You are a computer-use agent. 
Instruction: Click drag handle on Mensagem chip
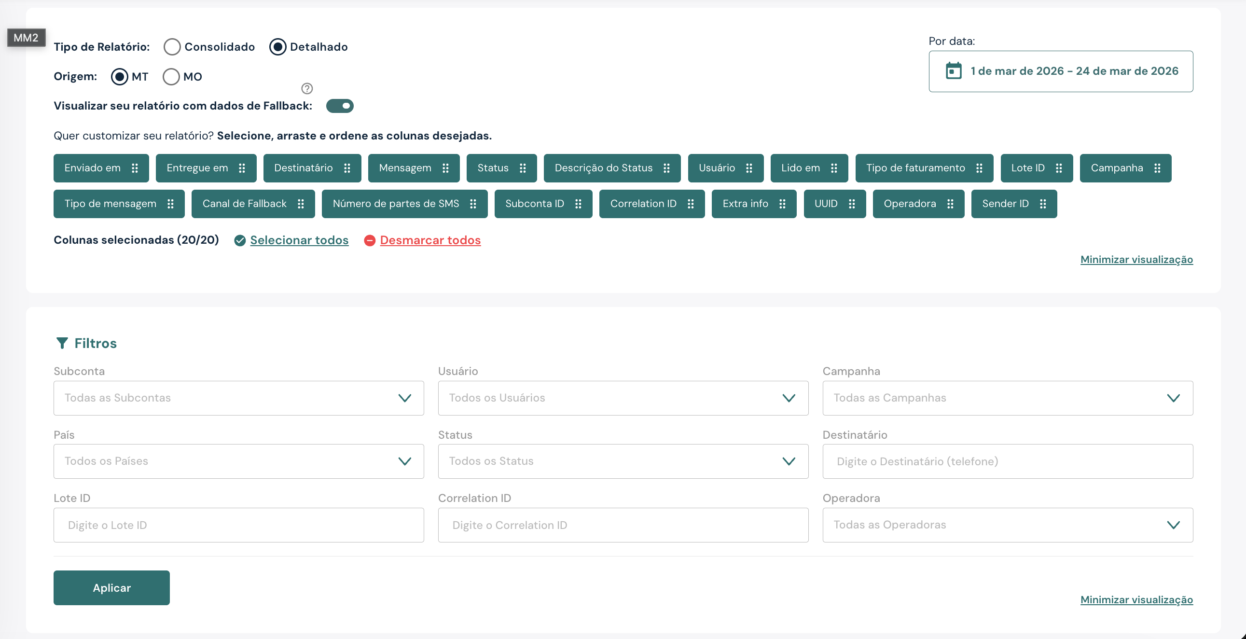click(445, 168)
